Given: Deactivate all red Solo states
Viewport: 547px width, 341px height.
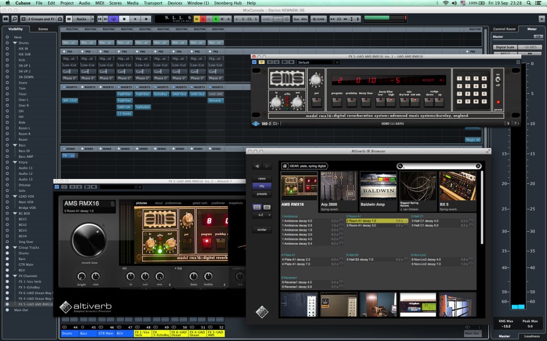Looking at the screenshot, I should click(x=202, y=19).
